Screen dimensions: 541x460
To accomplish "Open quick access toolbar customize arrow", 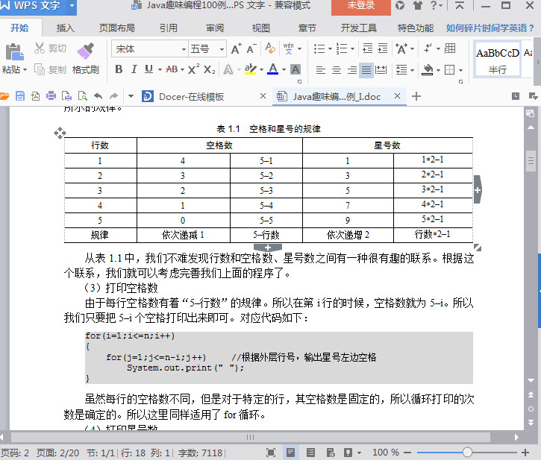I will [x=131, y=96].
